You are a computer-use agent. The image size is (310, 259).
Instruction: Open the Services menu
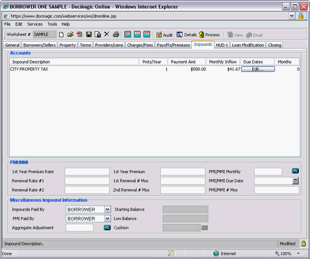(x=35, y=24)
